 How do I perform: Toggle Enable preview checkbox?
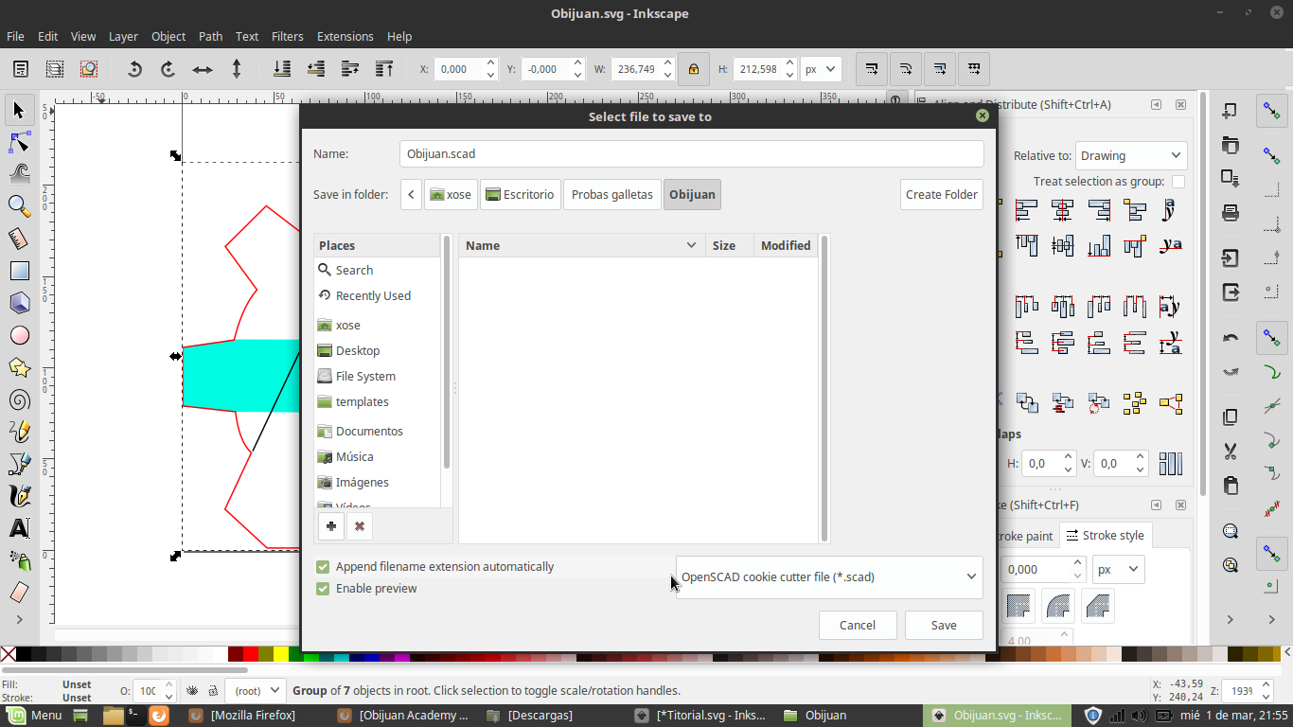coord(323,589)
